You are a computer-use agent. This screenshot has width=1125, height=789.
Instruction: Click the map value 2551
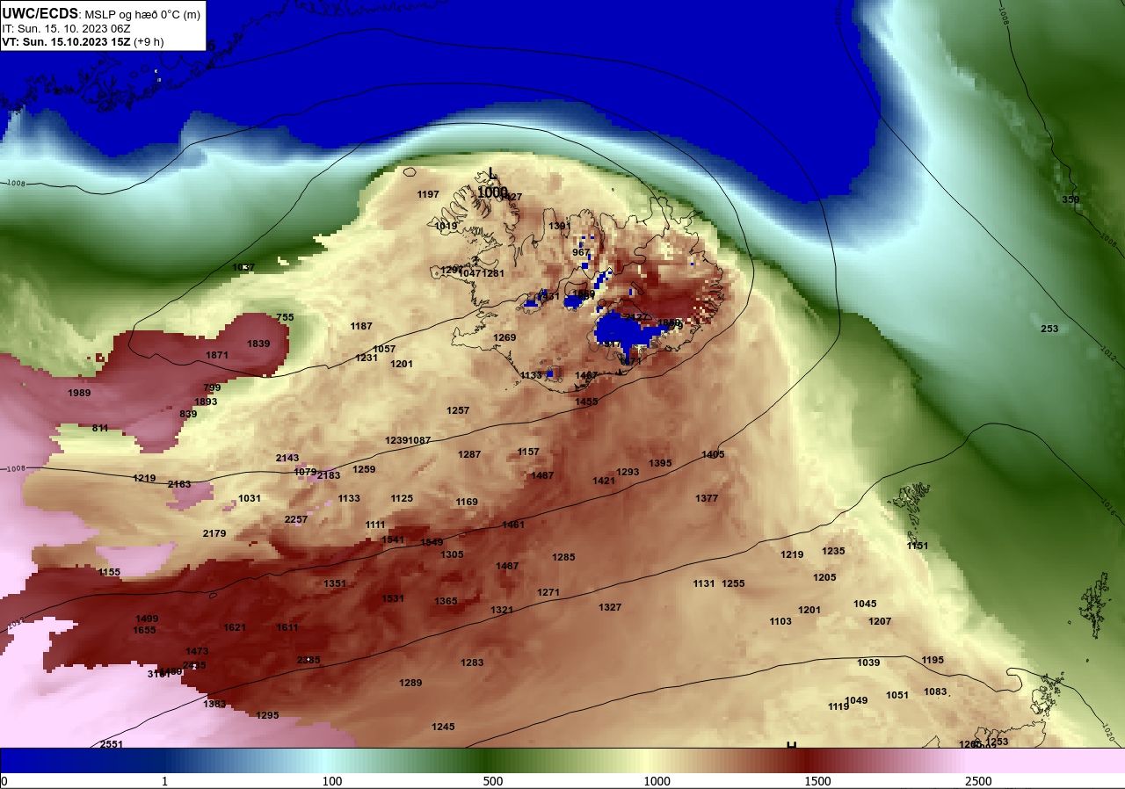(x=112, y=744)
